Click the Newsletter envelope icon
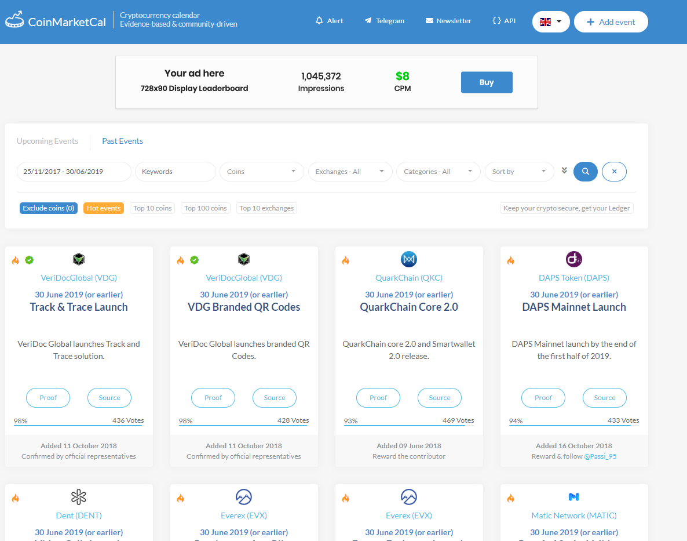This screenshot has width=687, height=541. (x=429, y=21)
